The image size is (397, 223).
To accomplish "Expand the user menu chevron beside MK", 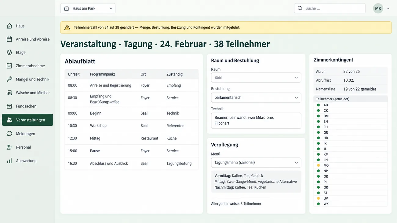I will (388, 9).
